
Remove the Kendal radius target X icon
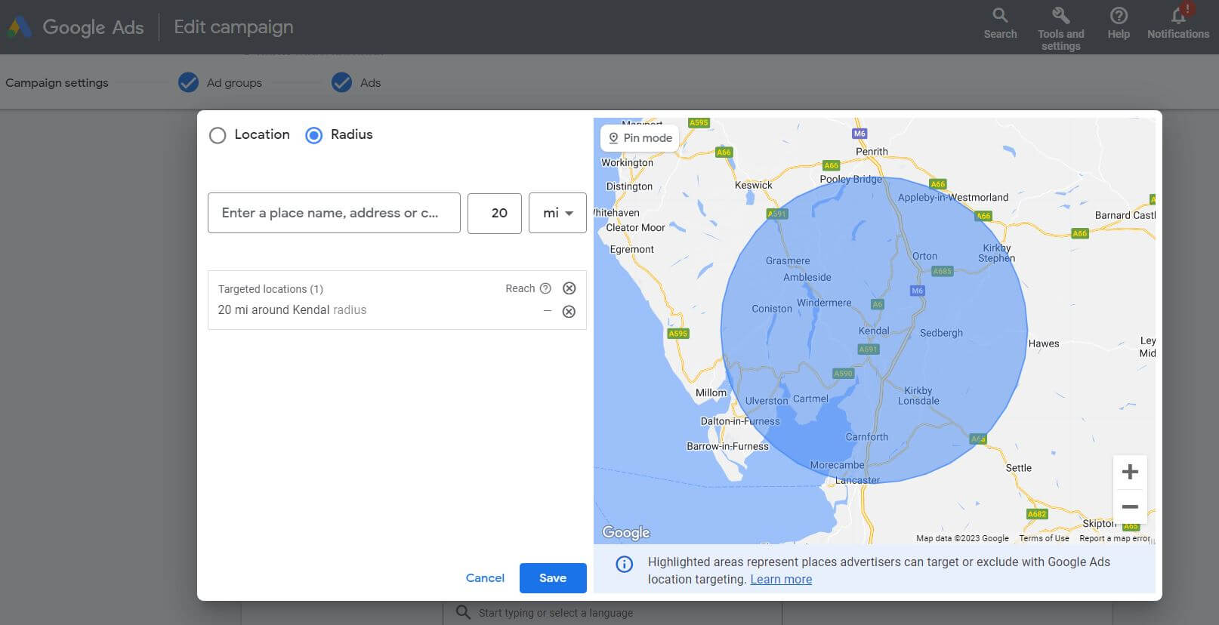[x=569, y=311]
